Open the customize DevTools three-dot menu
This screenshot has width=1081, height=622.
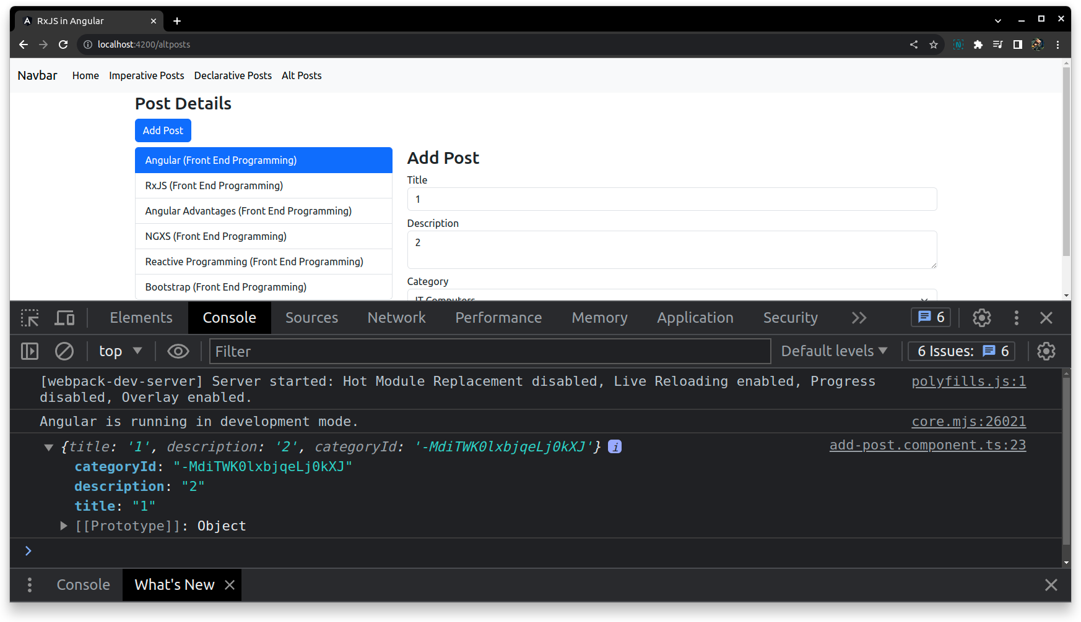pyautogui.click(x=1016, y=317)
